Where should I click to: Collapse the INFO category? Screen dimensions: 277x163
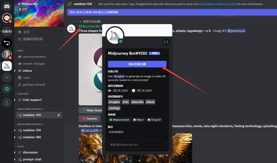(x=19, y=51)
